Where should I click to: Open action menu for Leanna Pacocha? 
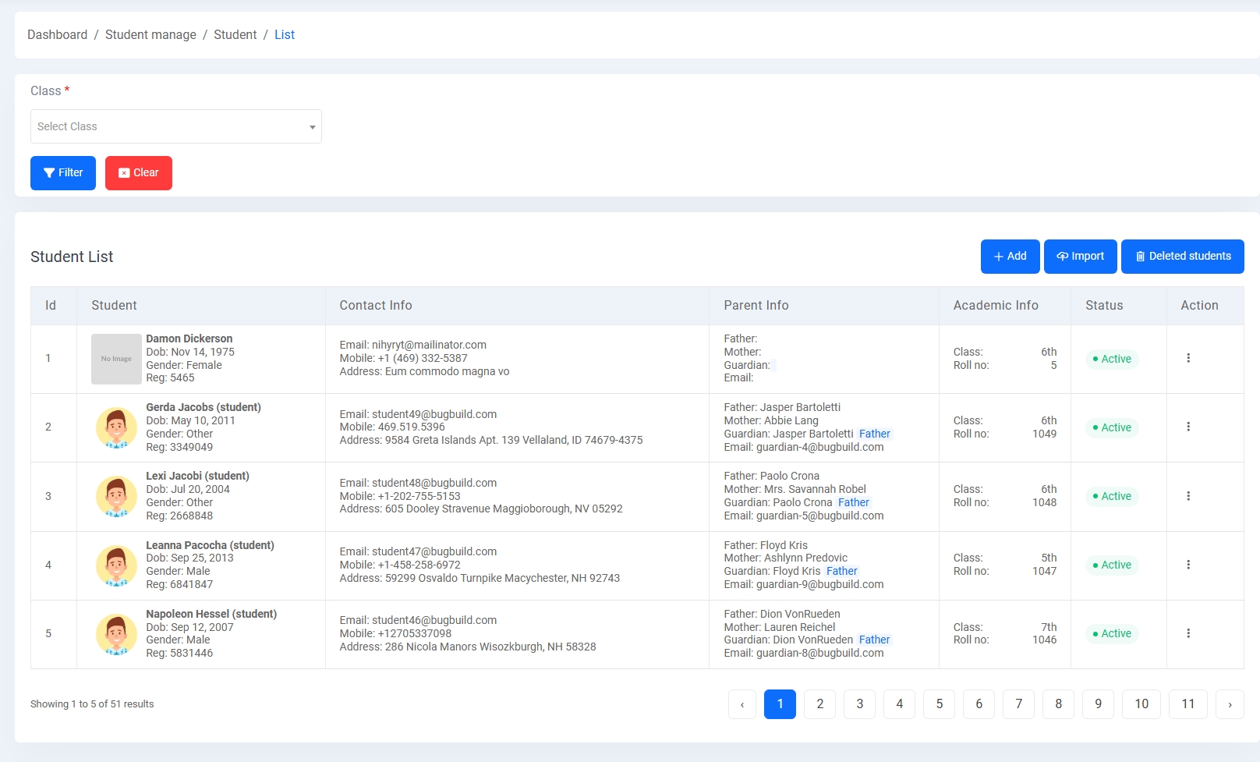click(1187, 565)
